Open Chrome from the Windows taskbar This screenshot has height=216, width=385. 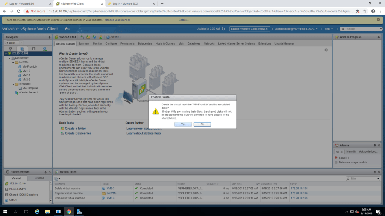pos(69,211)
